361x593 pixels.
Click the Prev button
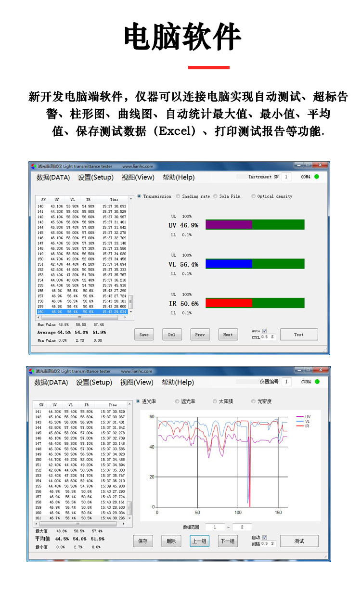(200, 335)
